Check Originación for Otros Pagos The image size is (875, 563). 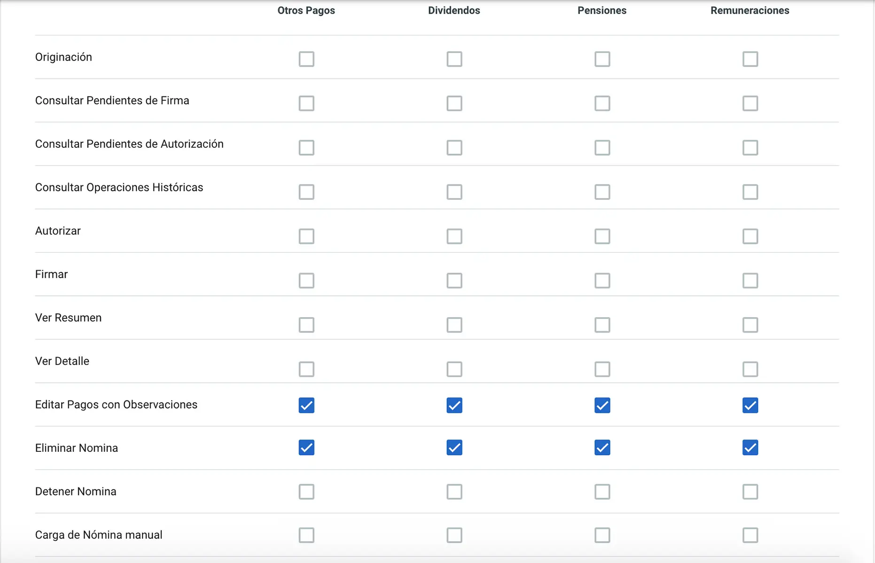click(306, 59)
